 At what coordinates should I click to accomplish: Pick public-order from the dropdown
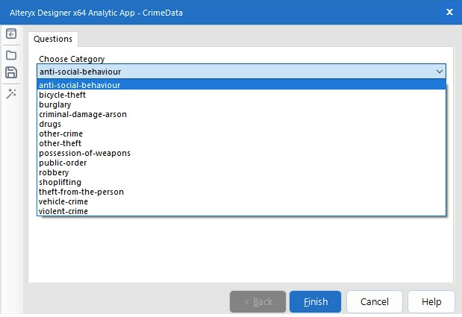coord(63,163)
